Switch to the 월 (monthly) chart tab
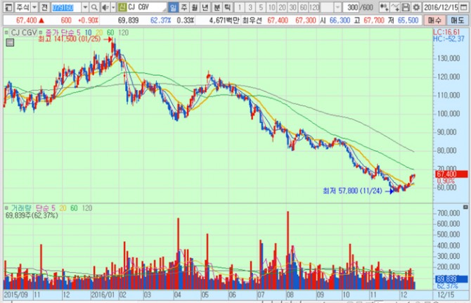 (195, 8)
